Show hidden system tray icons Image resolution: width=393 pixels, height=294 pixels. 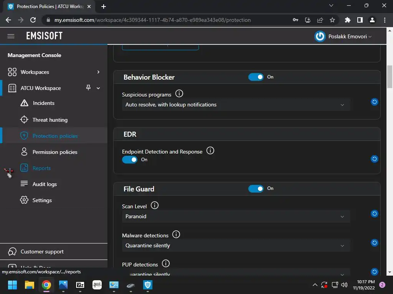(x=315, y=285)
